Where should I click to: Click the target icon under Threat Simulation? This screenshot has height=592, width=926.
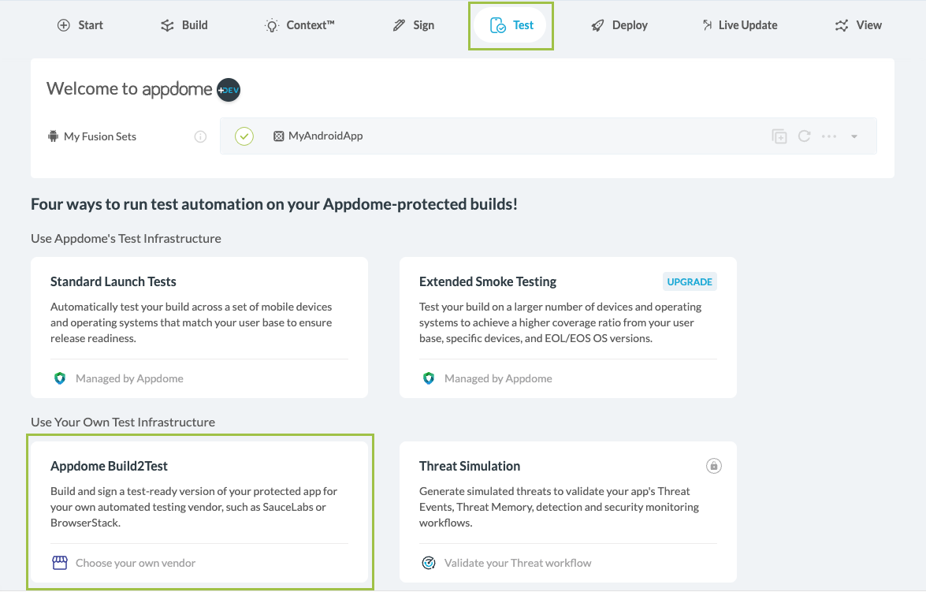pos(429,563)
